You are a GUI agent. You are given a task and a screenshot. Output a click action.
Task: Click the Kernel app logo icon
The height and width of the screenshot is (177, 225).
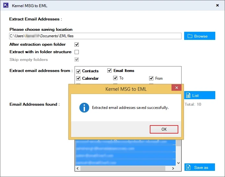6,5
